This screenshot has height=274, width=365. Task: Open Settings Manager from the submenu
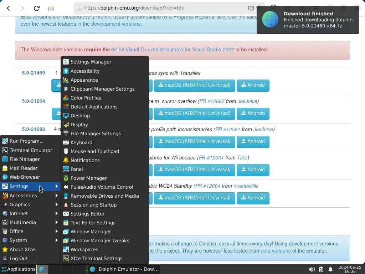click(x=105, y=62)
